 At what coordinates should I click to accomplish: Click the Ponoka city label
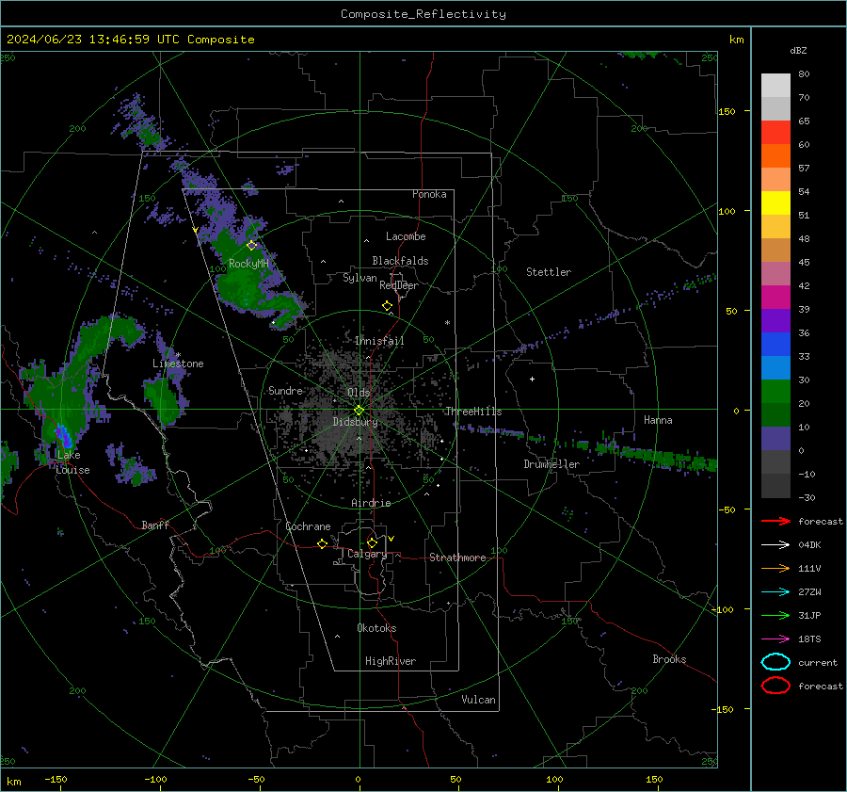[x=429, y=194]
